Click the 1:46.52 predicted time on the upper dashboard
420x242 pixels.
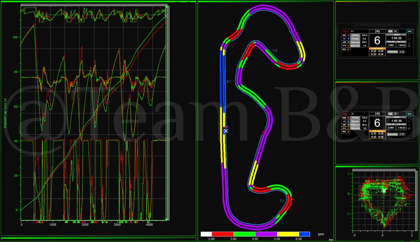click(x=402, y=45)
